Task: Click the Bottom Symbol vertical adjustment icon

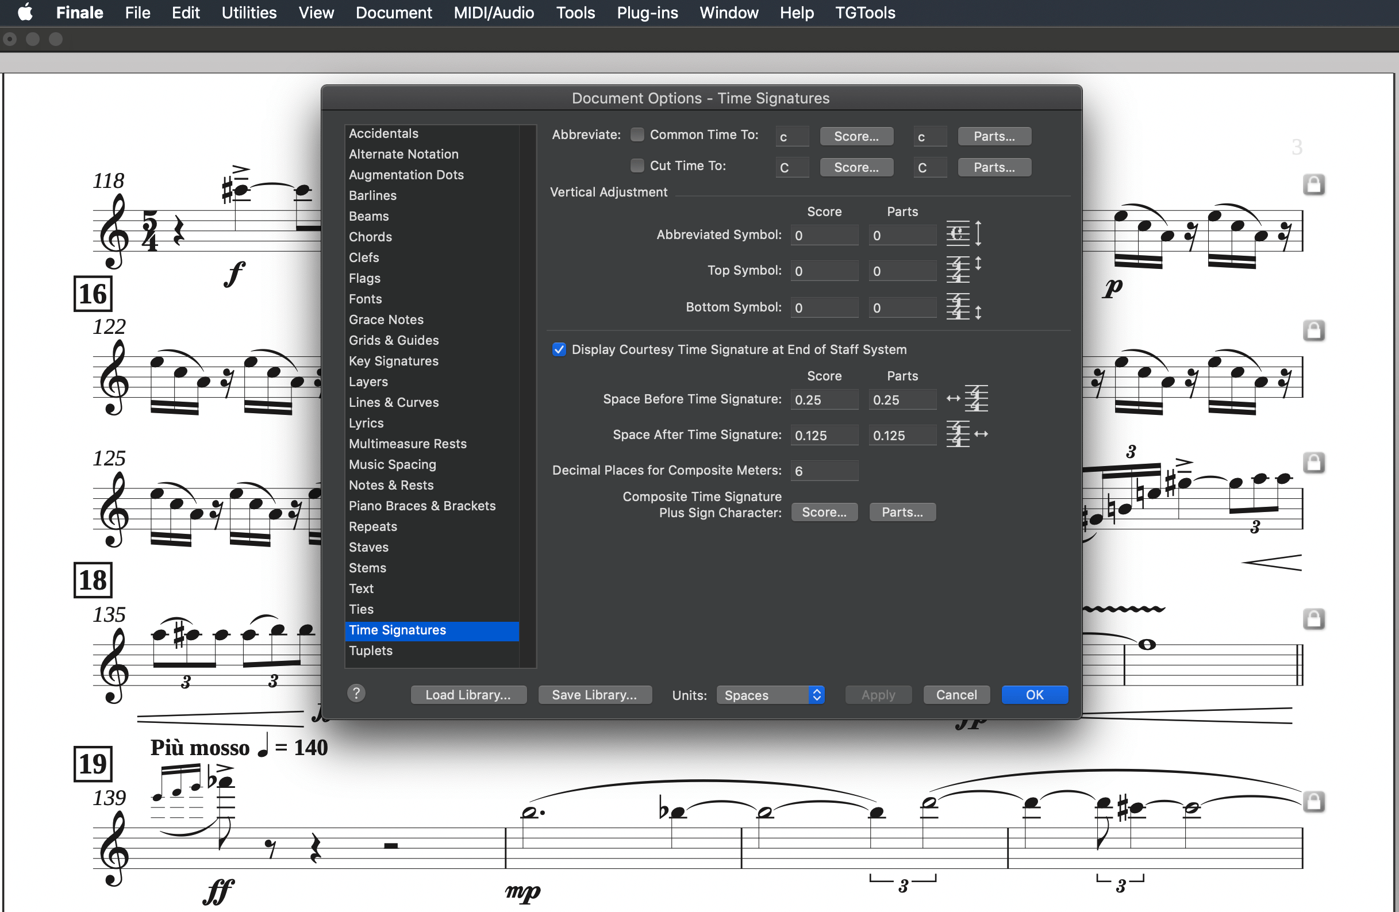Action: point(963,307)
